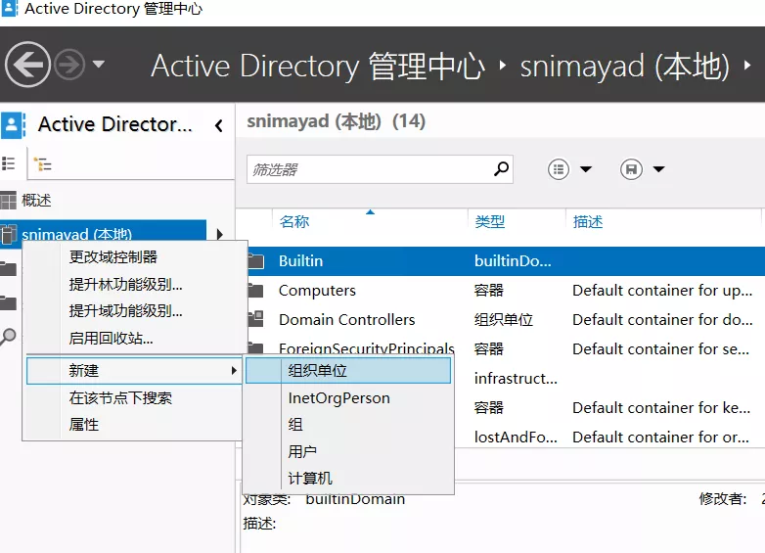Screen dimensions: 765x553
Task: Click the back navigation arrow button
Action: pos(28,66)
